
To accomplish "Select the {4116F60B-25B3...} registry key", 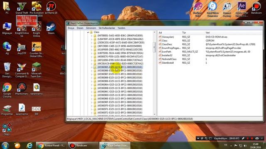I will tap(120, 50).
